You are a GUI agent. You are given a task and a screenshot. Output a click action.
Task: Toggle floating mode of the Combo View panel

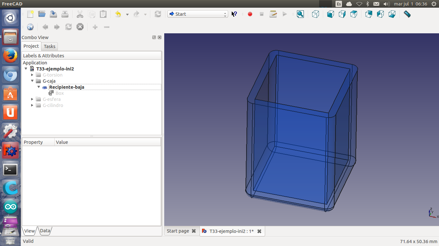[154, 37]
